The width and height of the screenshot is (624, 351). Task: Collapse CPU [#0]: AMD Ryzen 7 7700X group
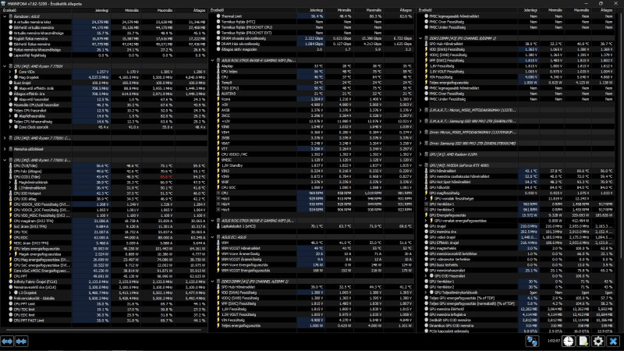tap(5, 66)
